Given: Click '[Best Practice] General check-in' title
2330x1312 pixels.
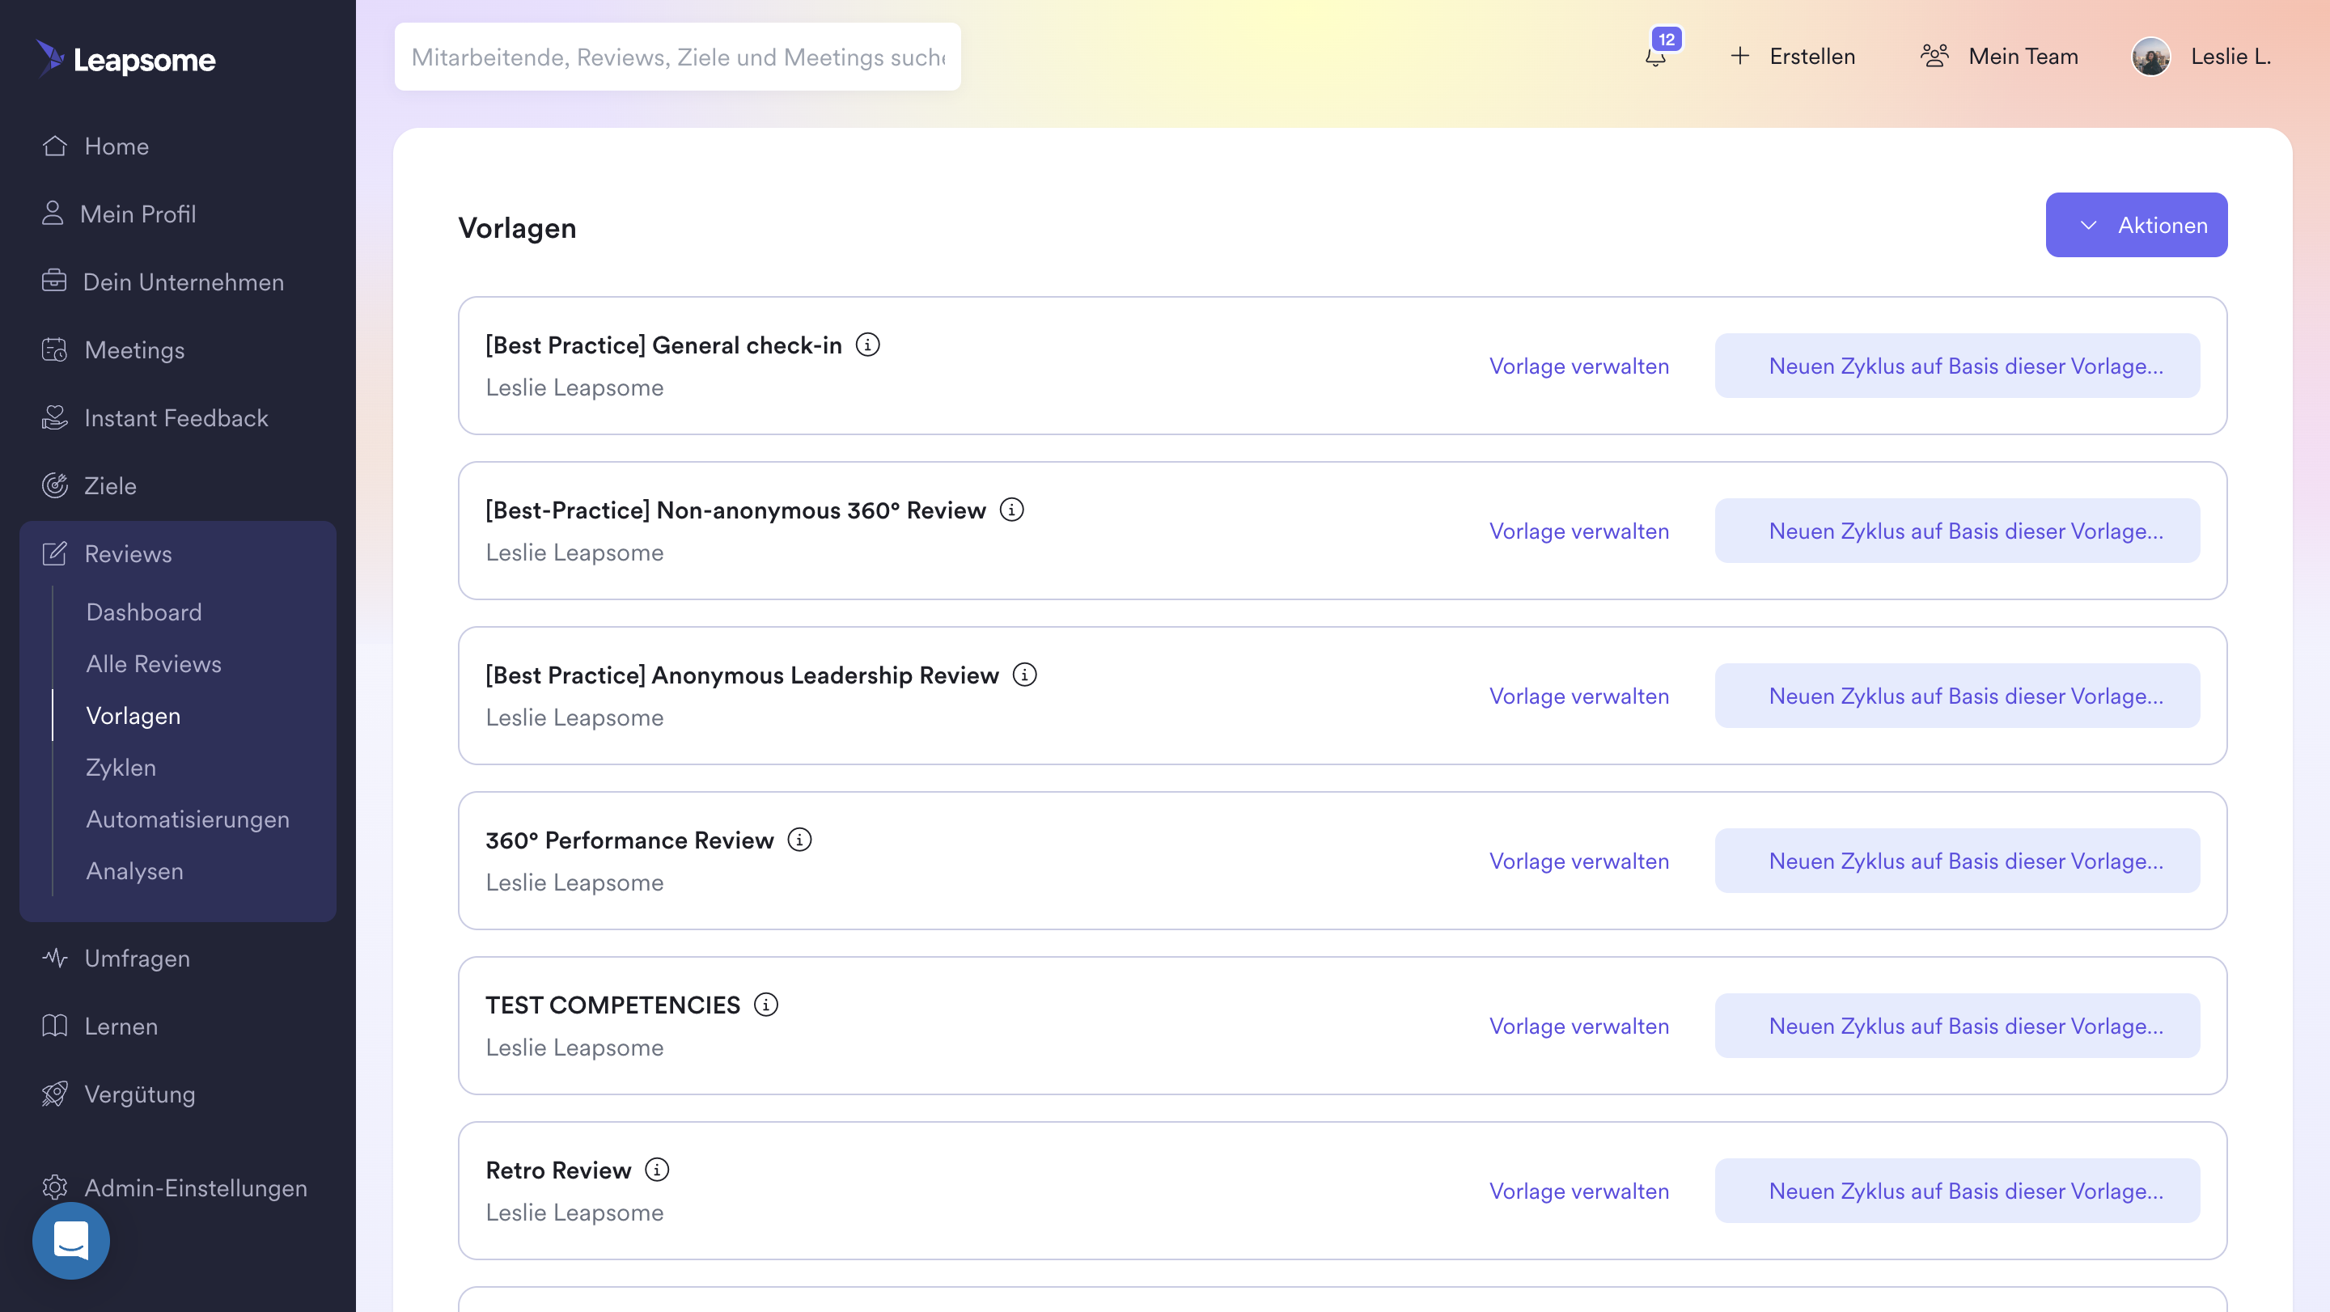Looking at the screenshot, I should [x=664, y=345].
